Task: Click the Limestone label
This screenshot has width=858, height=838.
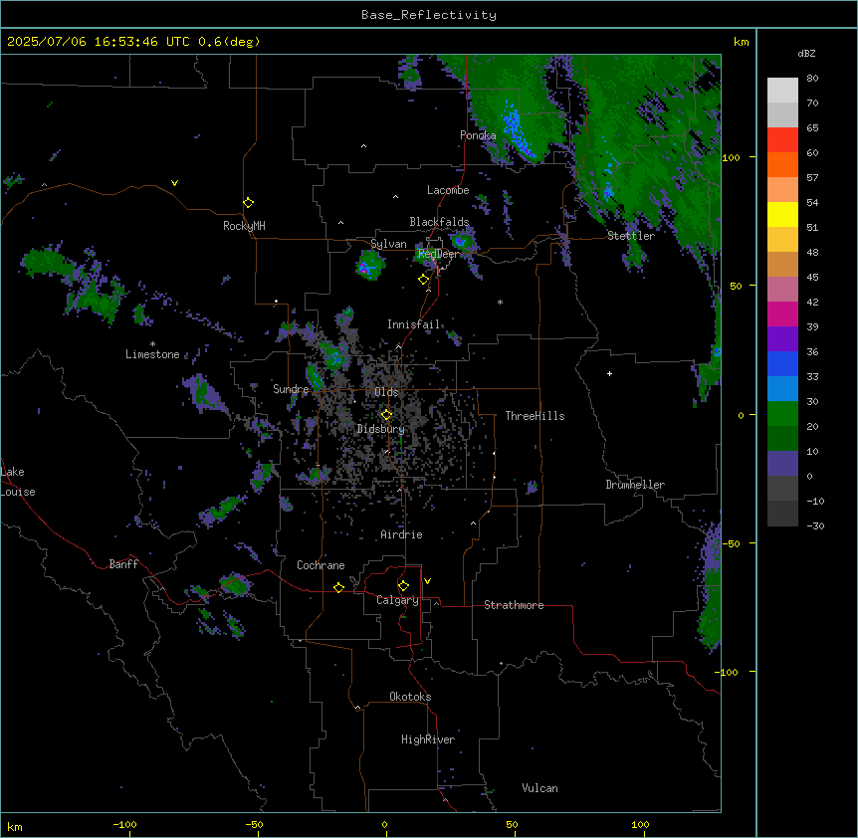Action: (x=152, y=354)
